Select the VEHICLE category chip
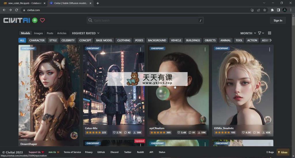 (176, 40)
